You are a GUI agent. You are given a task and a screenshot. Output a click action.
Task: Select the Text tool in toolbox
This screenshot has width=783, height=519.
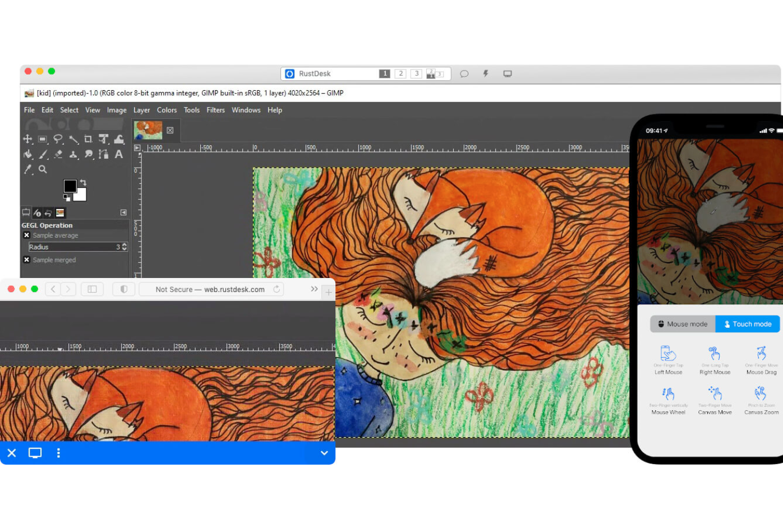[x=119, y=154]
